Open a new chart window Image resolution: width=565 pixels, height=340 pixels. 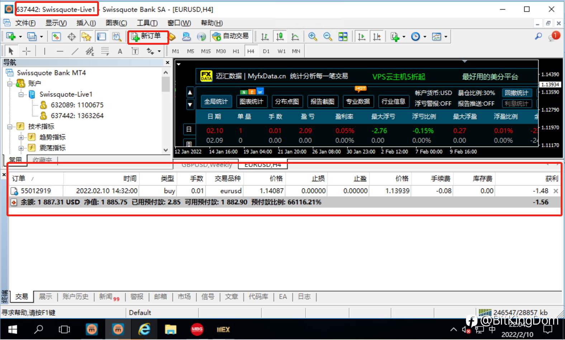pos(11,36)
